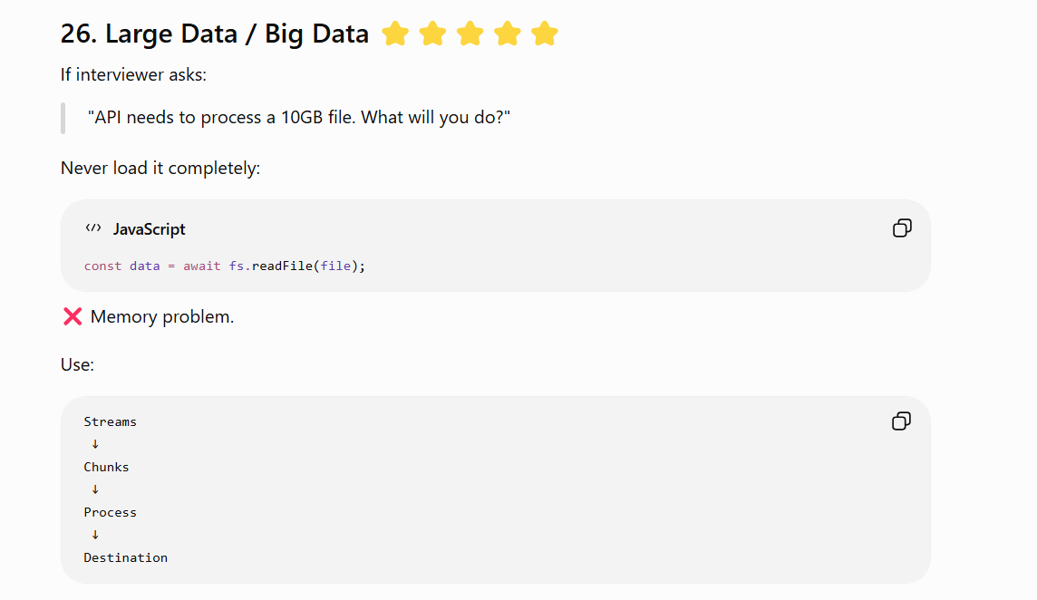The height and width of the screenshot is (600, 1037).
Task: Click the second yellow star in heading
Action: tap(433, 34)
